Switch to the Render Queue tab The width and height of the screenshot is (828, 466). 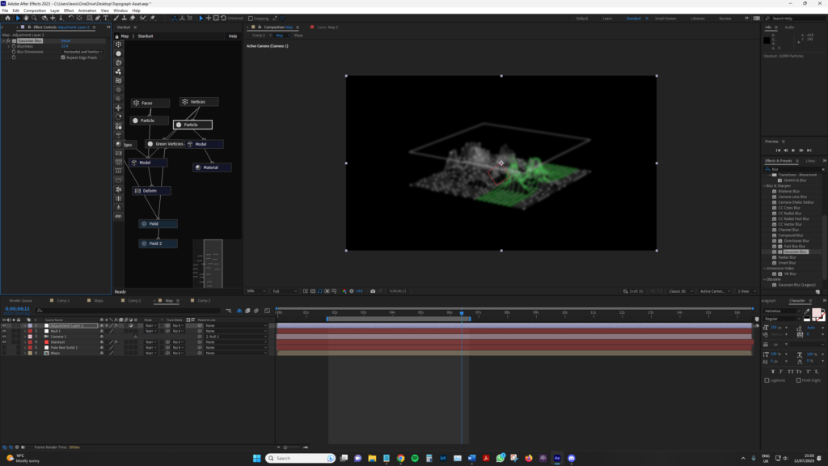pos(20,301)
